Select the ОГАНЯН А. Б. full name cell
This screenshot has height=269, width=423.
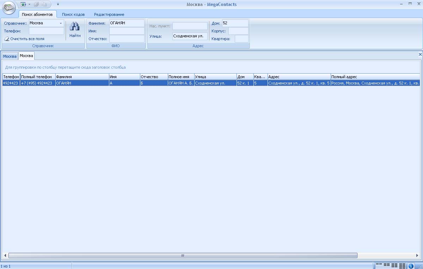point(181,83)
